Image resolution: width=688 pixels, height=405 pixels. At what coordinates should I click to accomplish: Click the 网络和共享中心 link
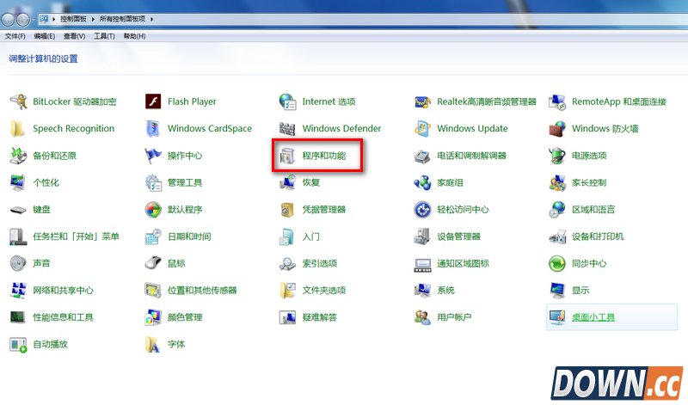pos(63,291)
